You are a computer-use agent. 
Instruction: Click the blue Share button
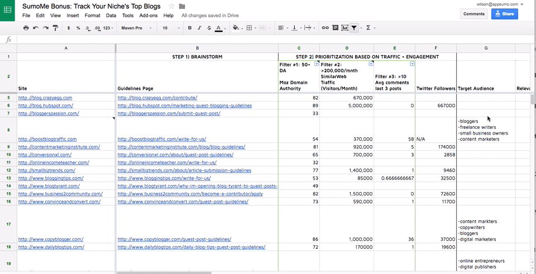pyautogui.click(x=505, y=14)
